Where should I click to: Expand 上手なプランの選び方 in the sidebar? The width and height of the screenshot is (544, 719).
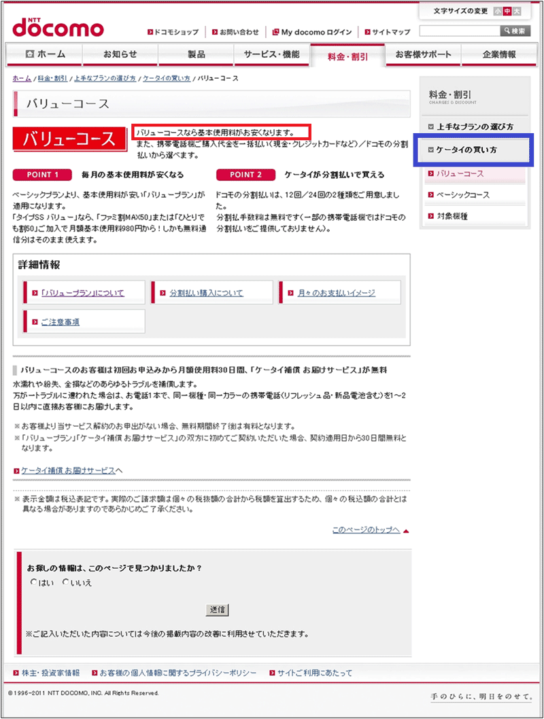475,126
